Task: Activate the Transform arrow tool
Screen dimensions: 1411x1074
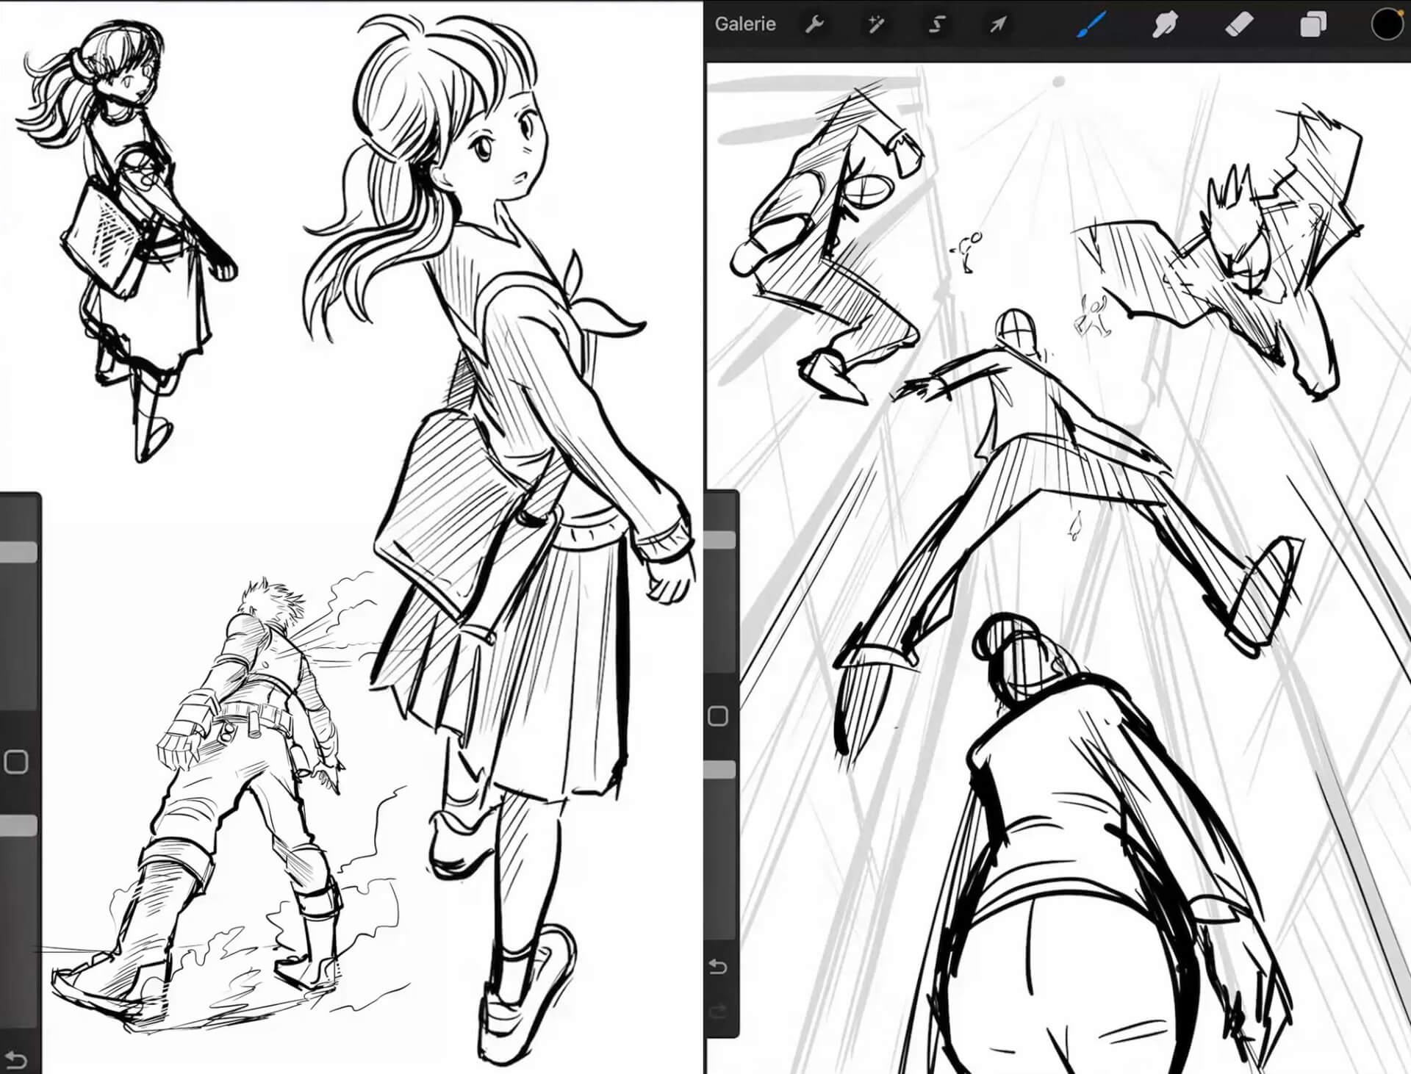Action: 997,25
